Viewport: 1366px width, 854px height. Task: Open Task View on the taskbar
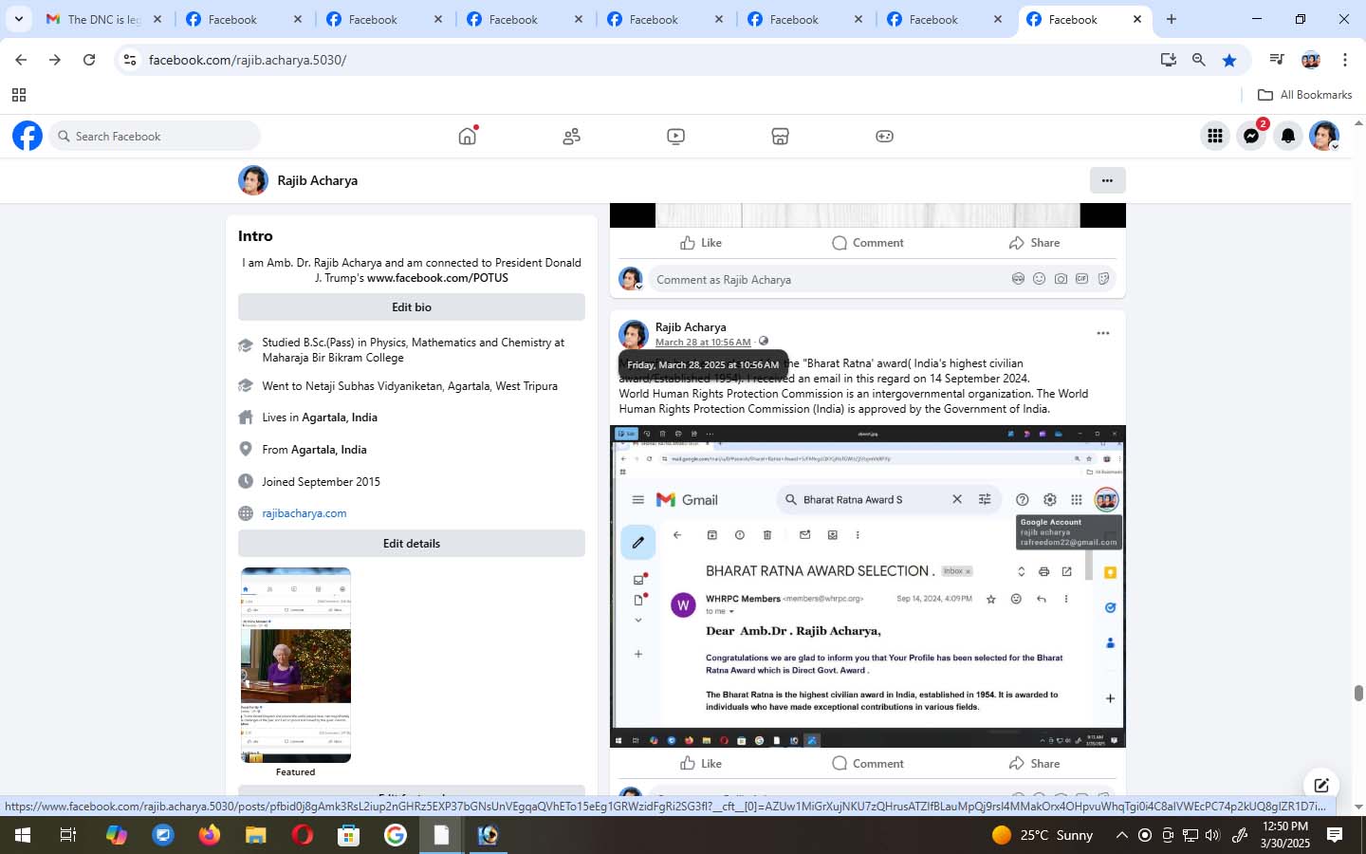pos(68,835)
